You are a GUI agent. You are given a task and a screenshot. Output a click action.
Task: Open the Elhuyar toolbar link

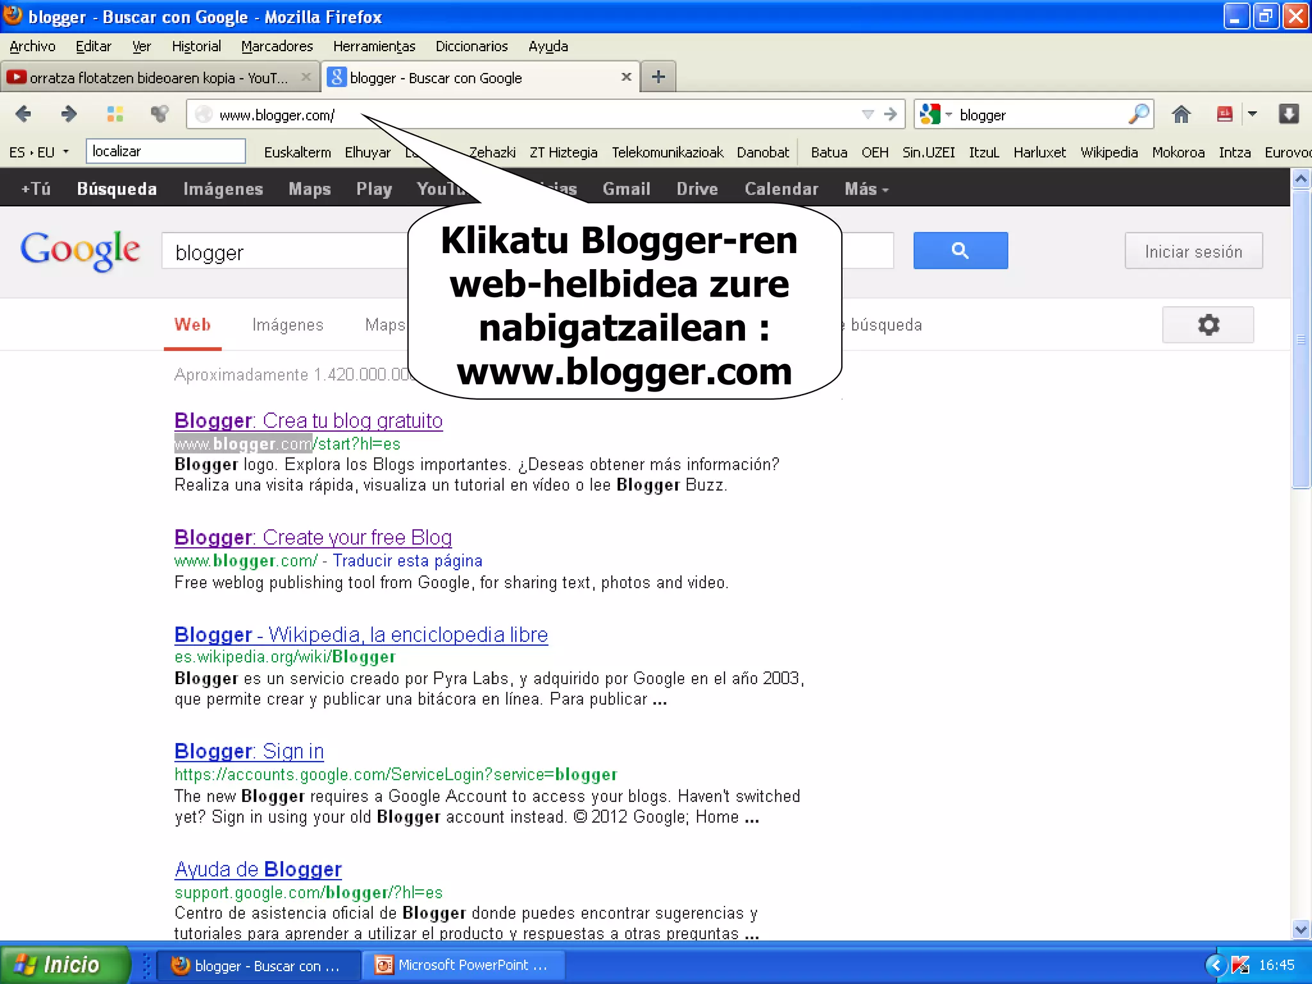coord(367,152)
